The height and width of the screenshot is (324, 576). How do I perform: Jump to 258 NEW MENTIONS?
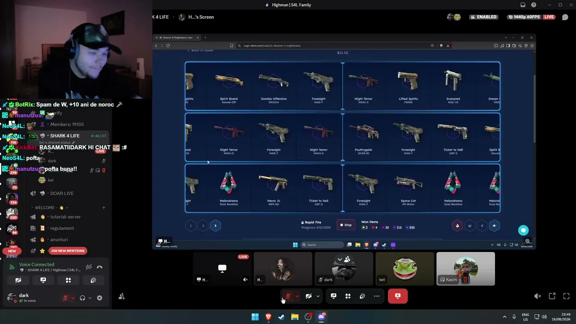68,251
